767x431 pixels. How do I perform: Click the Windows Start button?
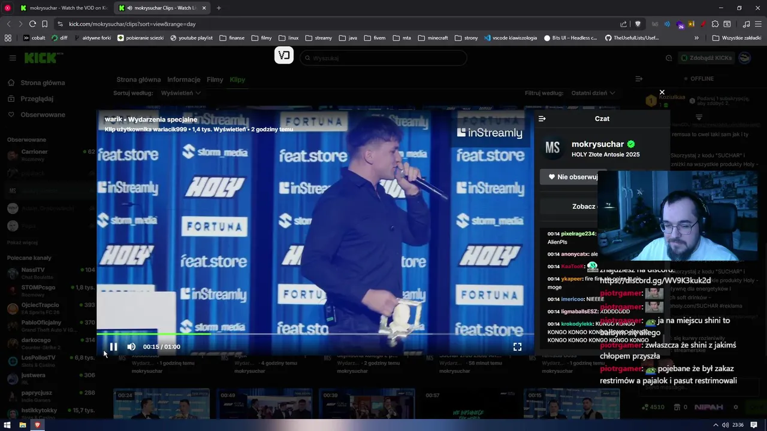(x=7, y=425)
